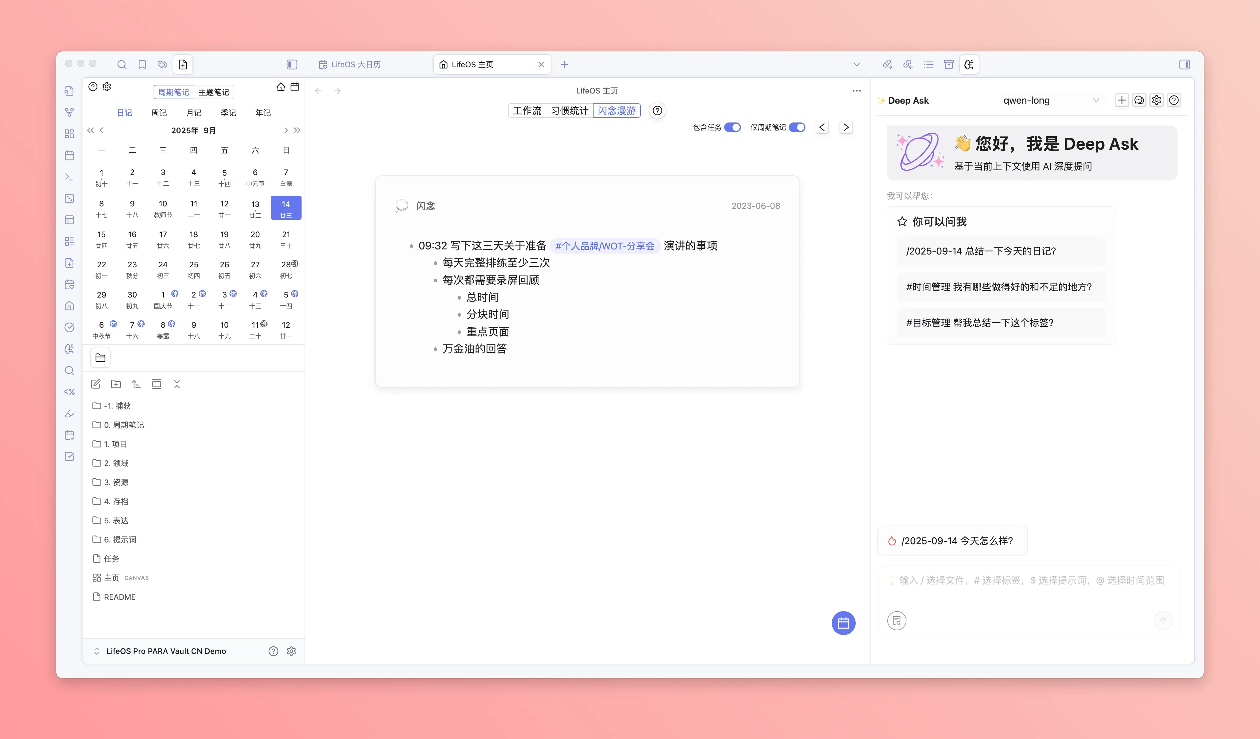The width and height of the screenshot is (1260, 739).
Task: Switch to the 习惯统计 tab
Action: (x=569, y=111)
